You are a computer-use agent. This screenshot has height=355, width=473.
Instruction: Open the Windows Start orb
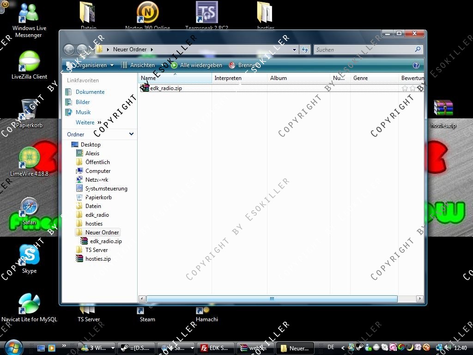[x=13, y=347]
